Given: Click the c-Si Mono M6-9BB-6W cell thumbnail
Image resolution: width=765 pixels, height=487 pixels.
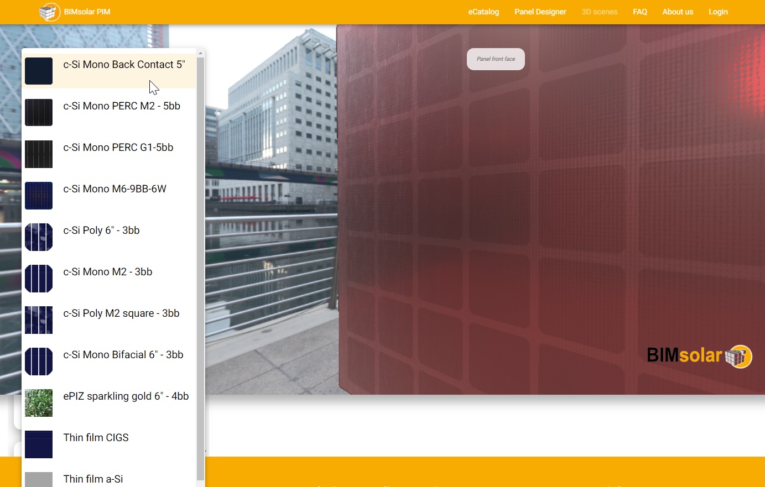Looking at the screenshot, I should pos(39,196).
